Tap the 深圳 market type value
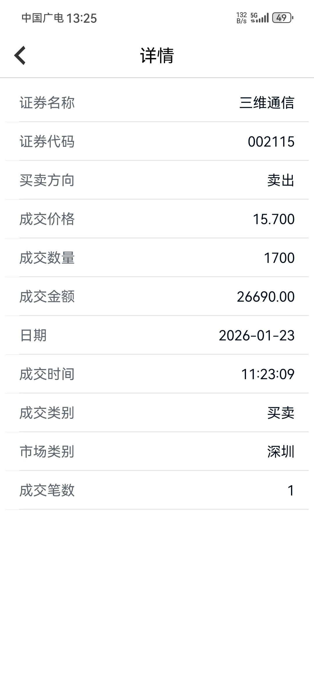This screenshot has height=682, width=314. coord(281,452)
